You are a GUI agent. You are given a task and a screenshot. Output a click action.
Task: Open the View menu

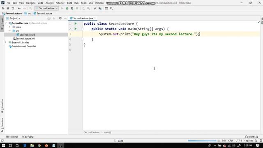[21, 3]
